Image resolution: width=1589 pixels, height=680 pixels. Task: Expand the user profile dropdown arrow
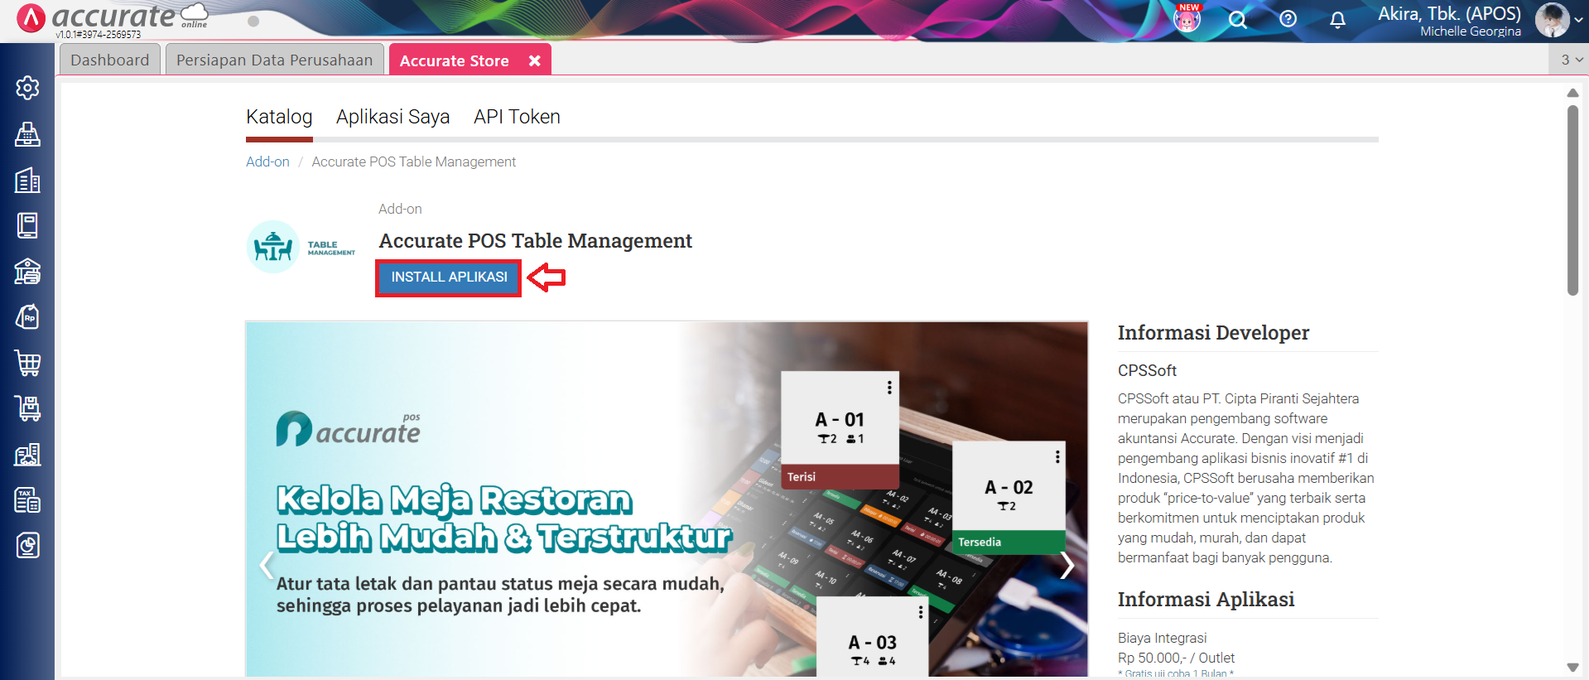1578,21
